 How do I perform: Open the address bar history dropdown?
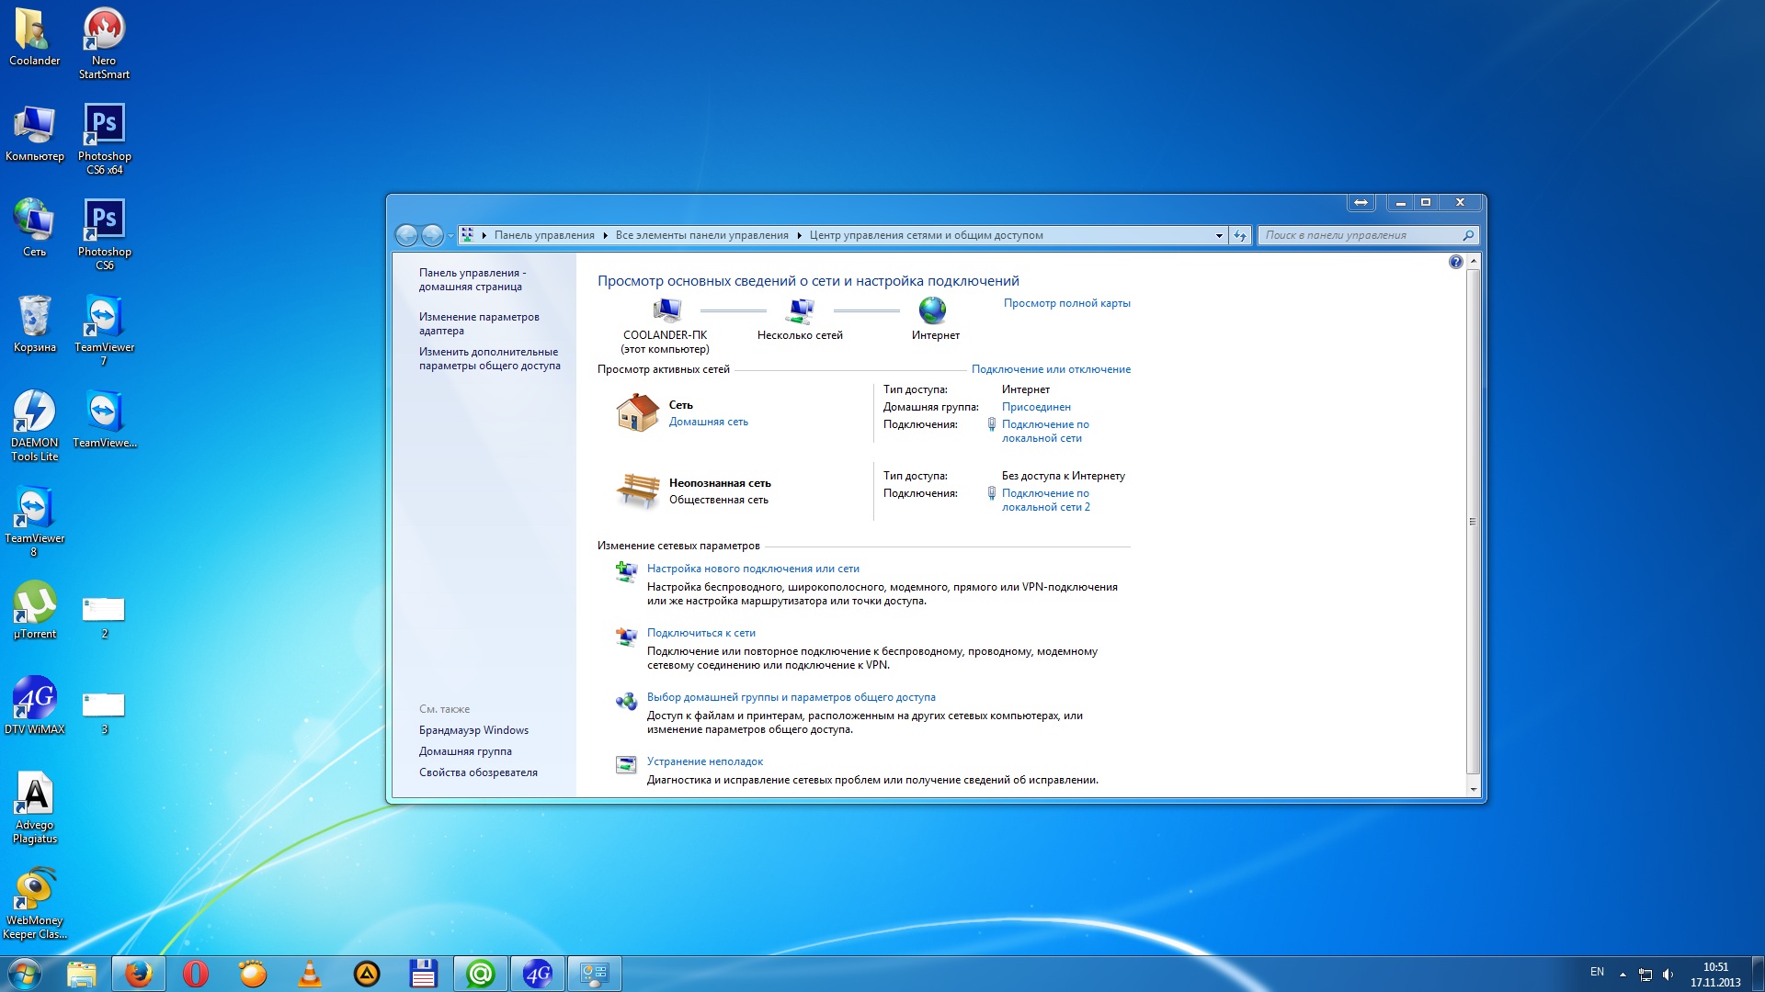[1219, 236]
